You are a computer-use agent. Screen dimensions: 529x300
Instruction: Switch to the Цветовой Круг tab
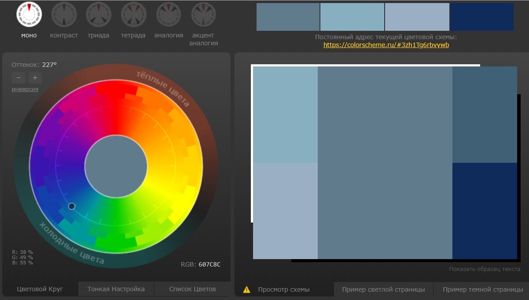tap(40, 289)
